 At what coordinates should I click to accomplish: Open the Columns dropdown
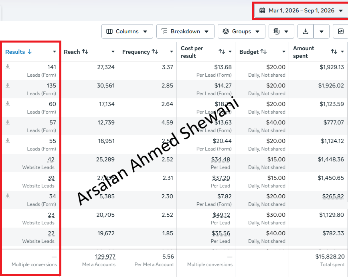click(127, 31)
